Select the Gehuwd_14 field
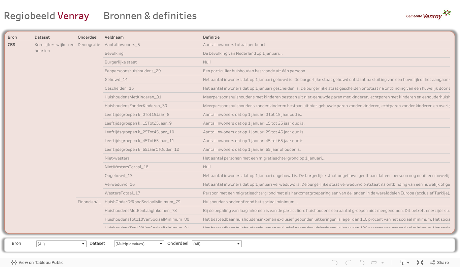Viewport: 460px width, 267px height. [x=116, y=80]
